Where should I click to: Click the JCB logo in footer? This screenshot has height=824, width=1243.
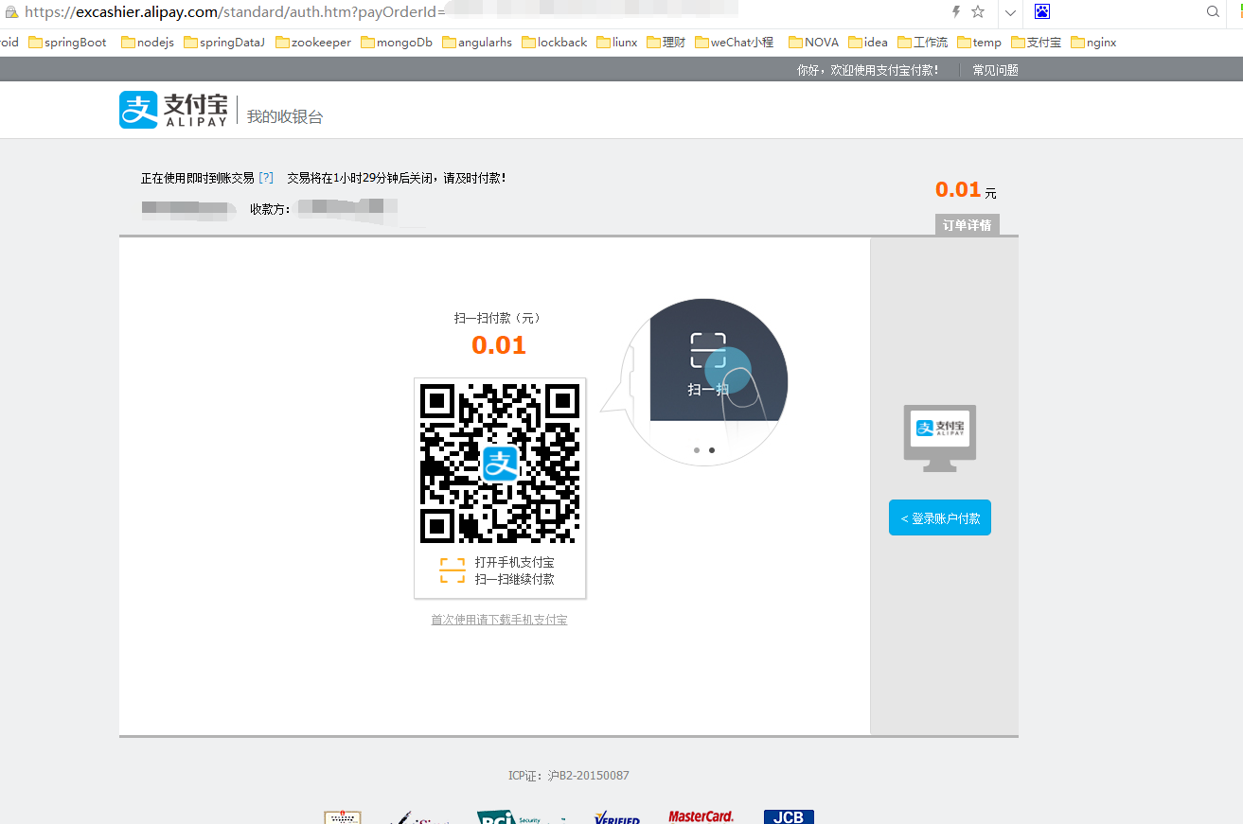(x=789, y=816)
